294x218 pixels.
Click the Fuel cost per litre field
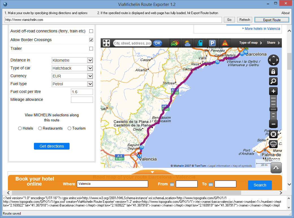[82, 92]
